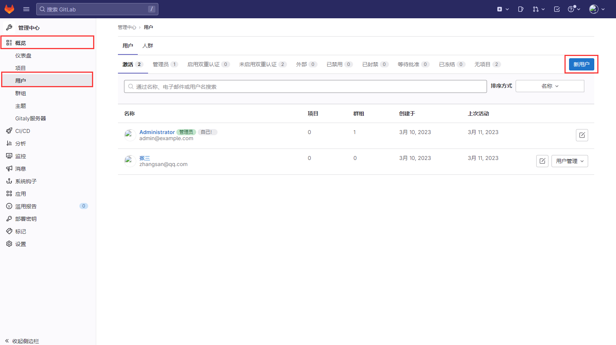Image resolution: width=616 pixels, height=345 pixels.
Task: Open 设置 in the admin sidebar
Action: pyautogui.click(x=21, y=244)
